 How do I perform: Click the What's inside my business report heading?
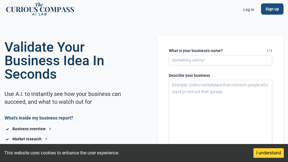(x=39, y=118)
